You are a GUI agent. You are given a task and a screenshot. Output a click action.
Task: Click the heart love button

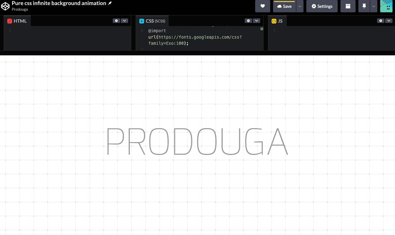[263, 6]
